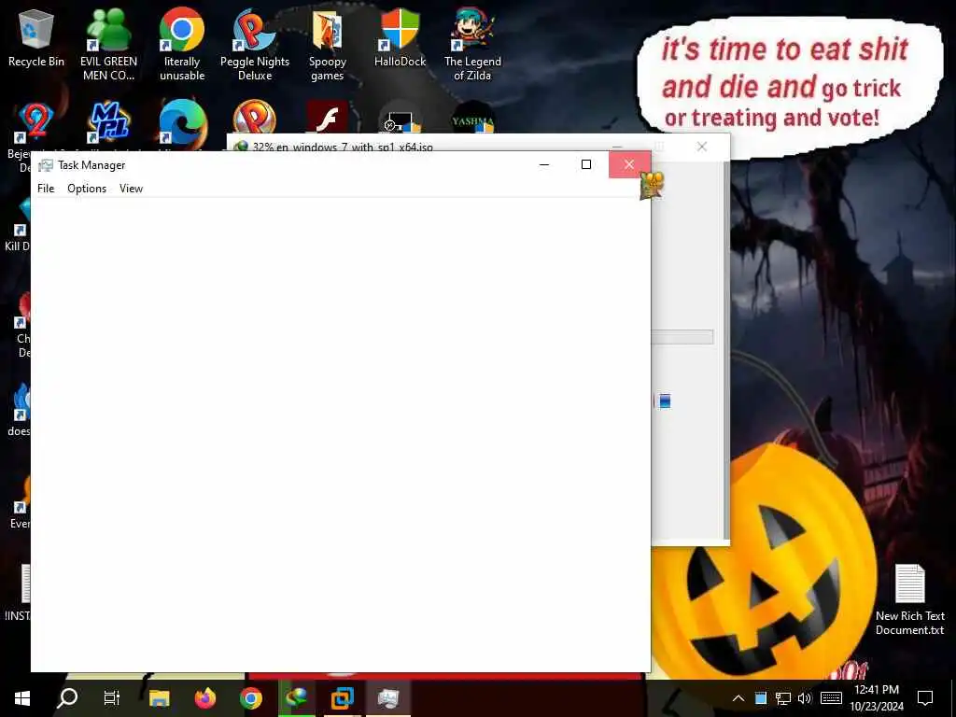Select the MPL desktop shortcut icon

109,122
